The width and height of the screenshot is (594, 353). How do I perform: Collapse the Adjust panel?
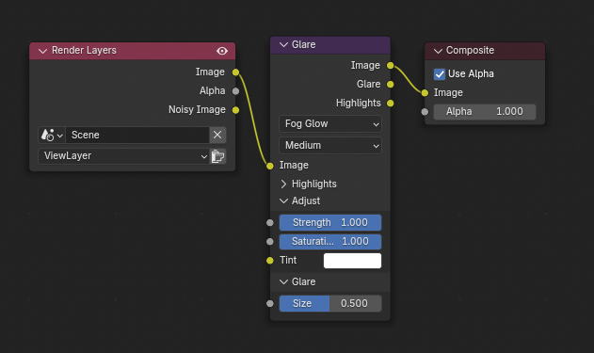[283, 201]
